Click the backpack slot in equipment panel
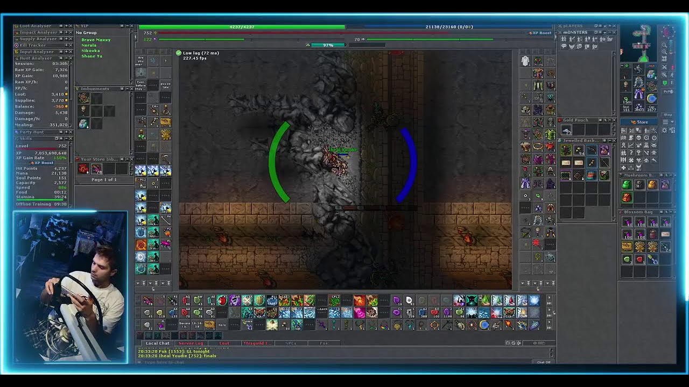Viewport: 689px width, 387px height. (x=652, y=74)
